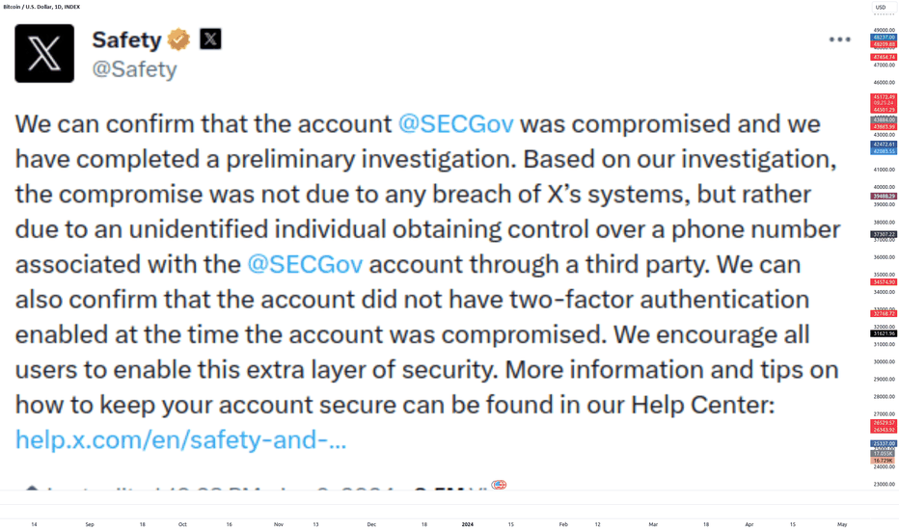Click the 39488.29 price label
This screenshot has width=899, height=530.
(884, 196)
